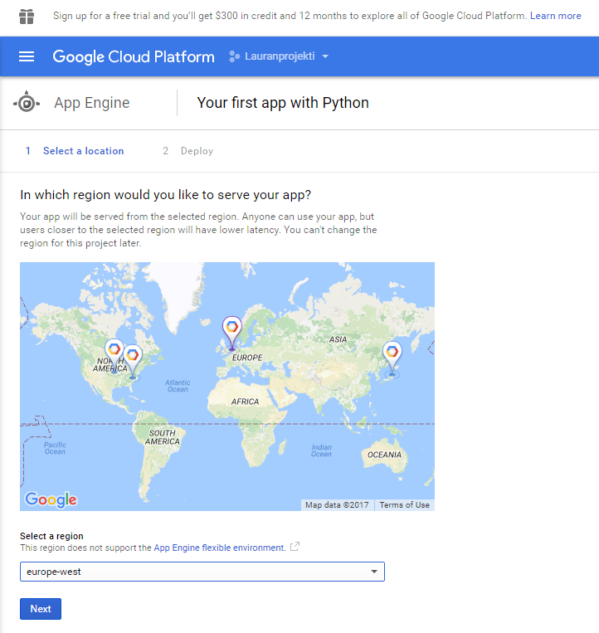Go to step 2 Deploy
The height and width of the screenshot is (633, 599).
pos(188,151)
